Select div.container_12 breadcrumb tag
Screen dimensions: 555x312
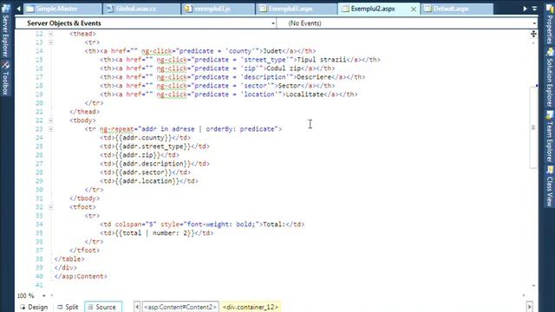tap(251, 307)
